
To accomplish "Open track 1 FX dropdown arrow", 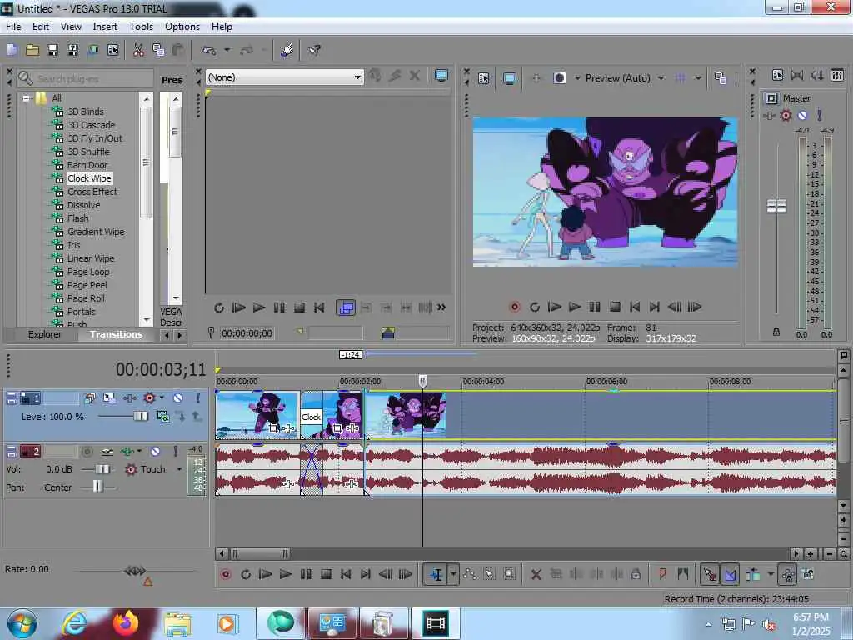I will [162, 397].
